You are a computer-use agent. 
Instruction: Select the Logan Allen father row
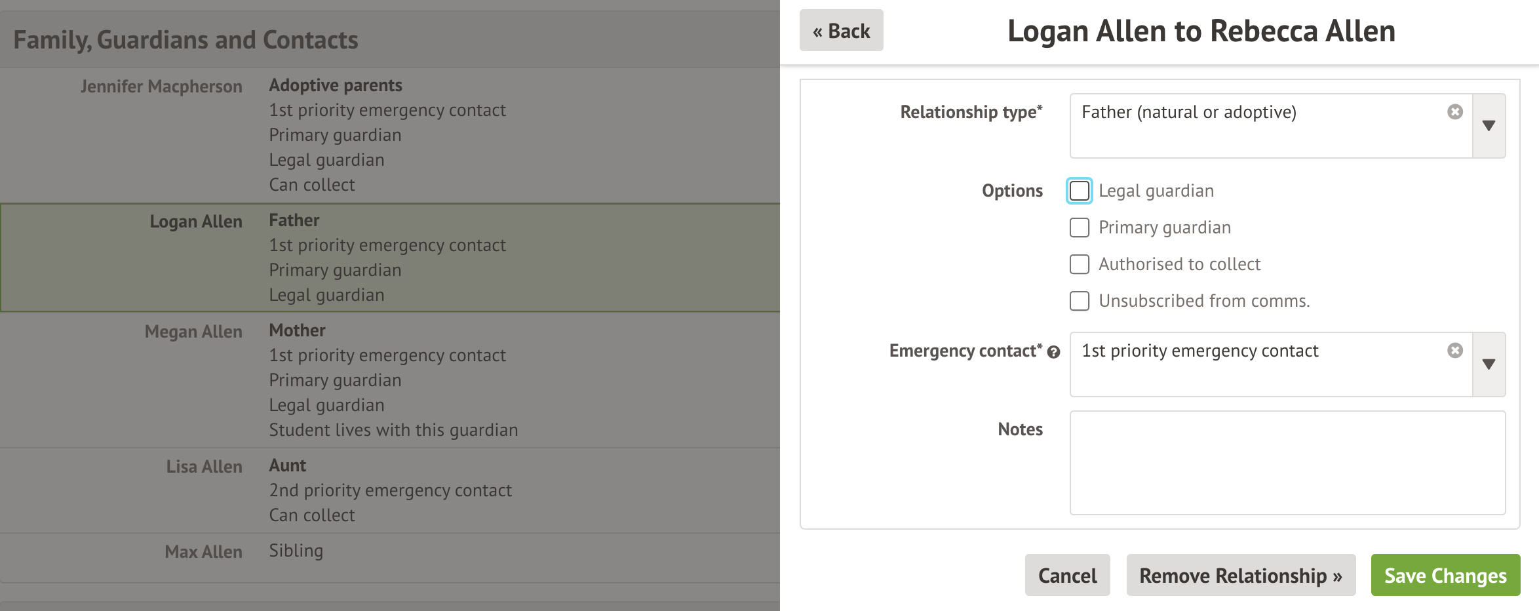pos(196,222)
